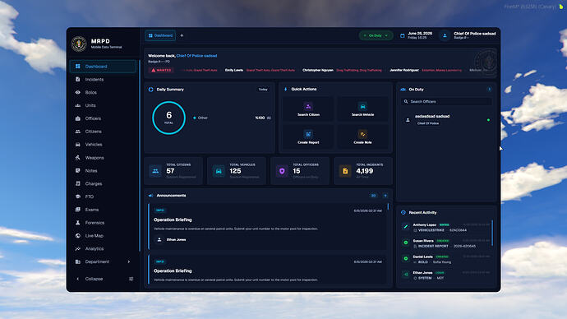Open the Today dropdown in Daily Summary
Viewport: 567px width, 319px height.
point(263,90)
